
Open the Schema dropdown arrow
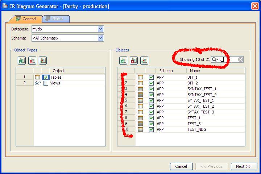click(100, 38)
